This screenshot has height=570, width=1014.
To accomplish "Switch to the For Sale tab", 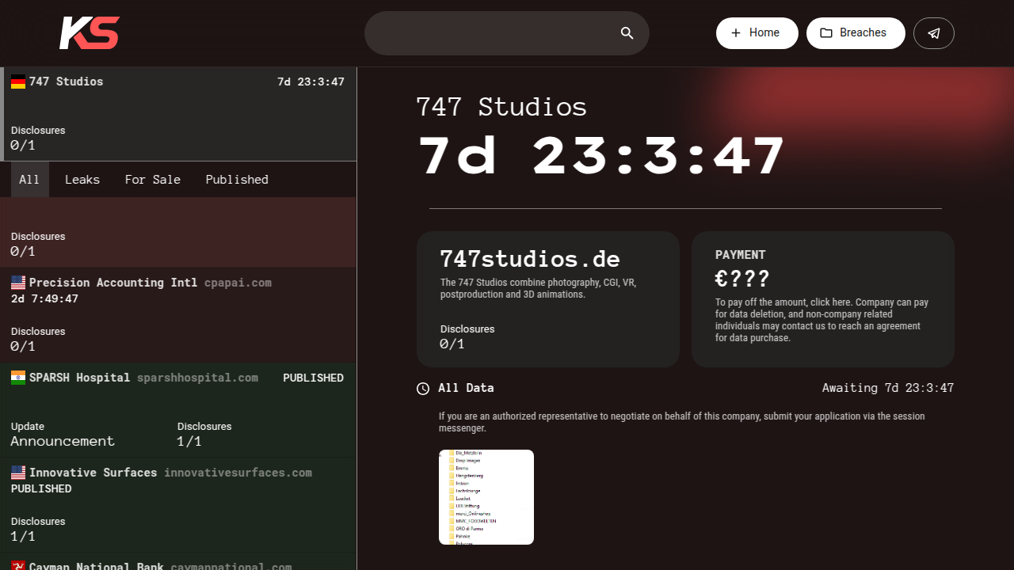I will [x=152, y=179].
